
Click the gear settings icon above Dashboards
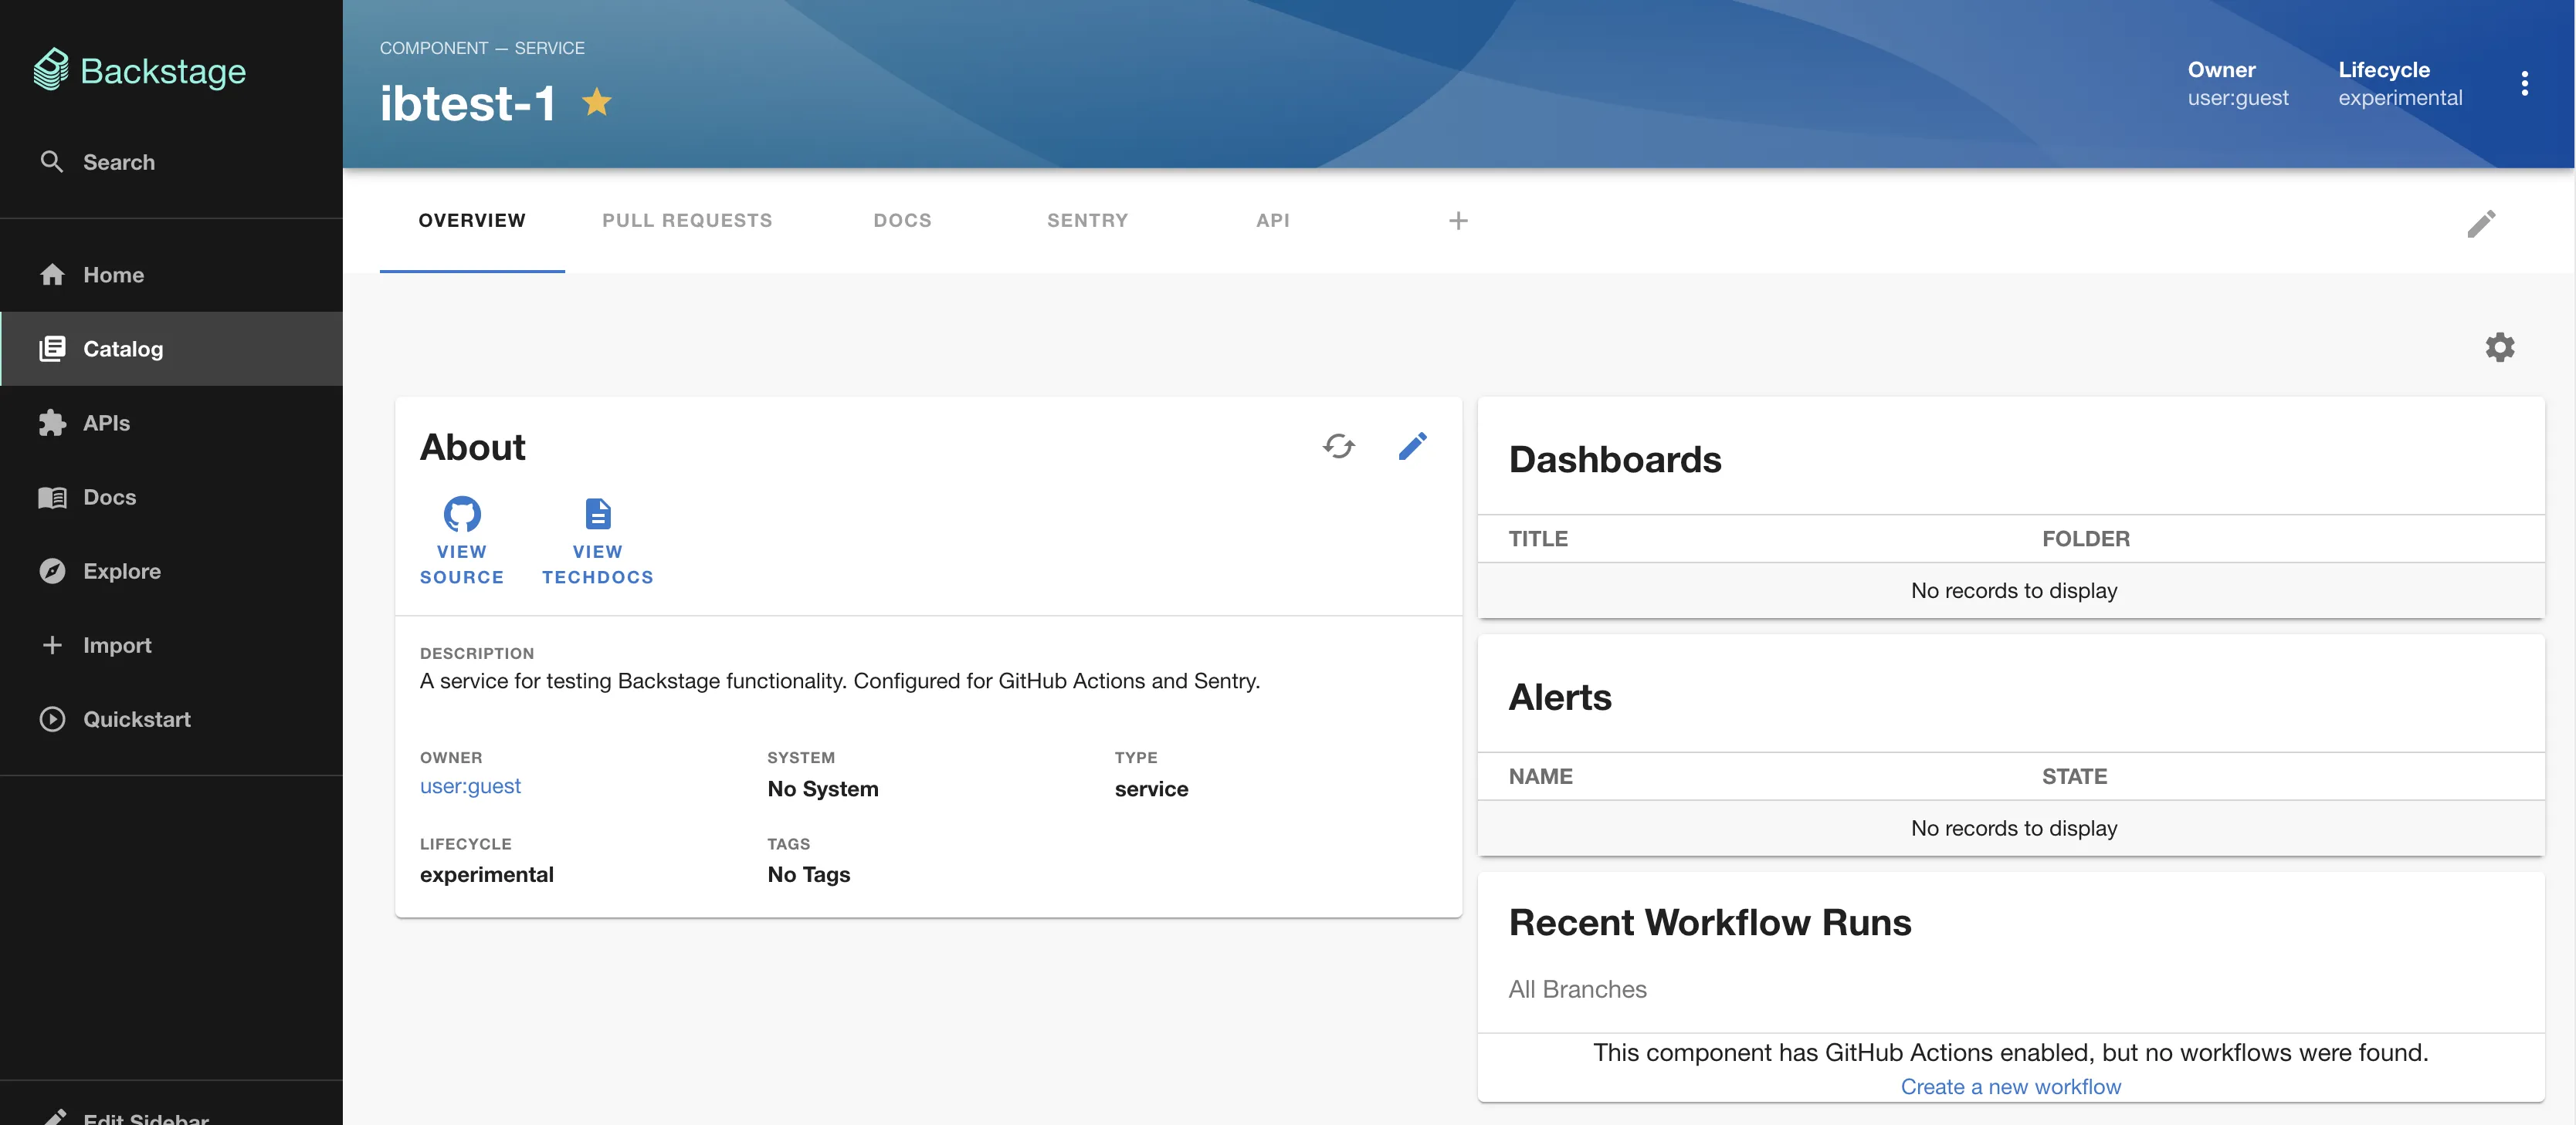[x=2499, y=346]
